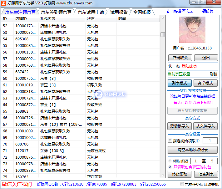
Task: Click the user avatar picture
Action: (x=192, y=30)
